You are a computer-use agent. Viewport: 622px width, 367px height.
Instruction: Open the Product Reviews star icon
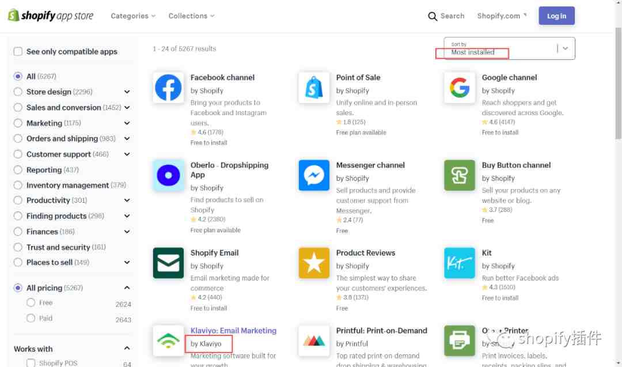coord(314,263)
